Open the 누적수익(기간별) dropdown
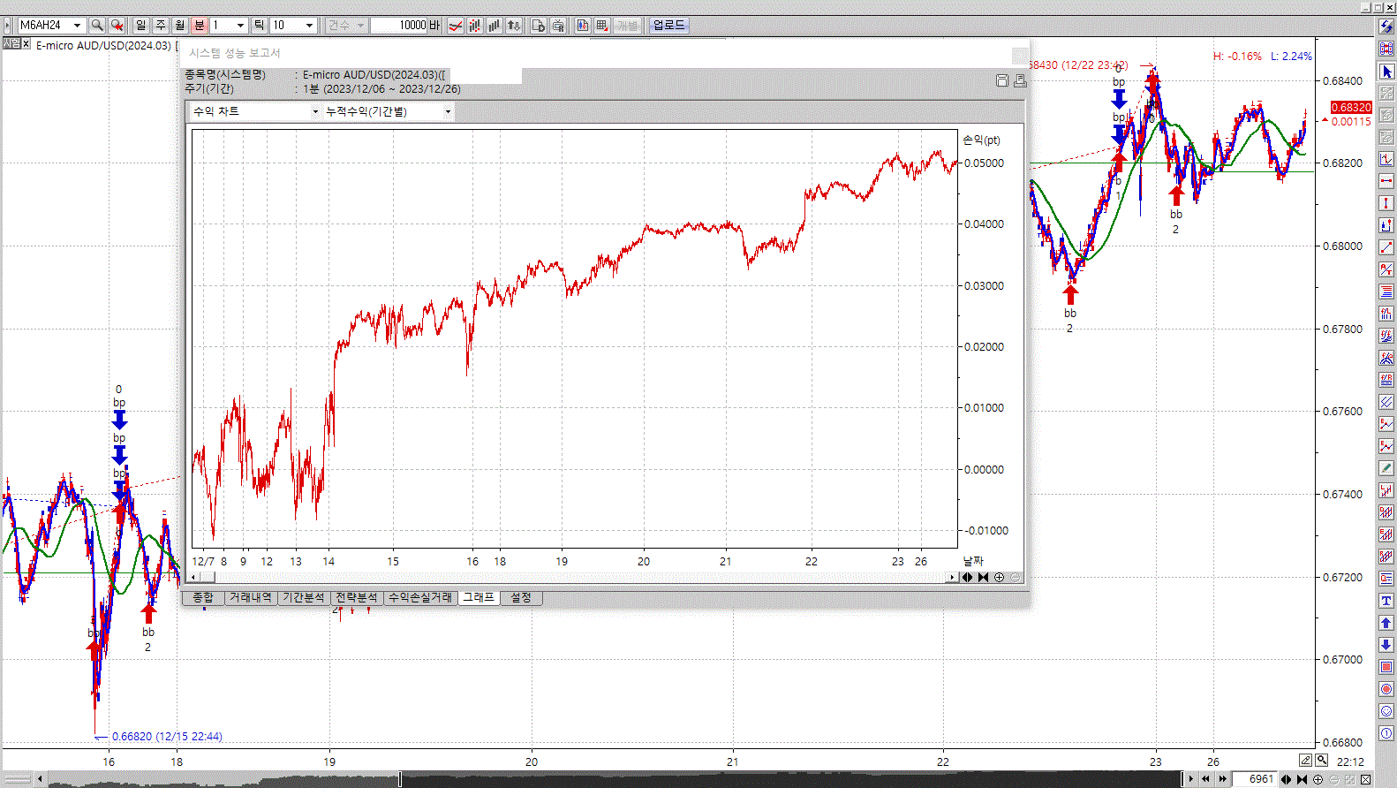This screenshot has width=1397, height=788. tap(448, 111)
